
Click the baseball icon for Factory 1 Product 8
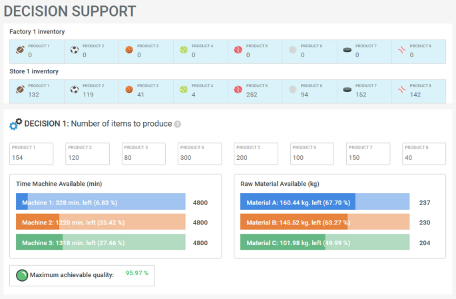[x=401, y=50]
